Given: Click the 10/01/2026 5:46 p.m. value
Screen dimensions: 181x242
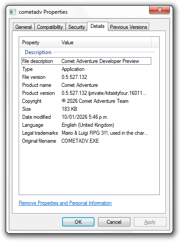Looking at the screenshot, I should 85,117.
